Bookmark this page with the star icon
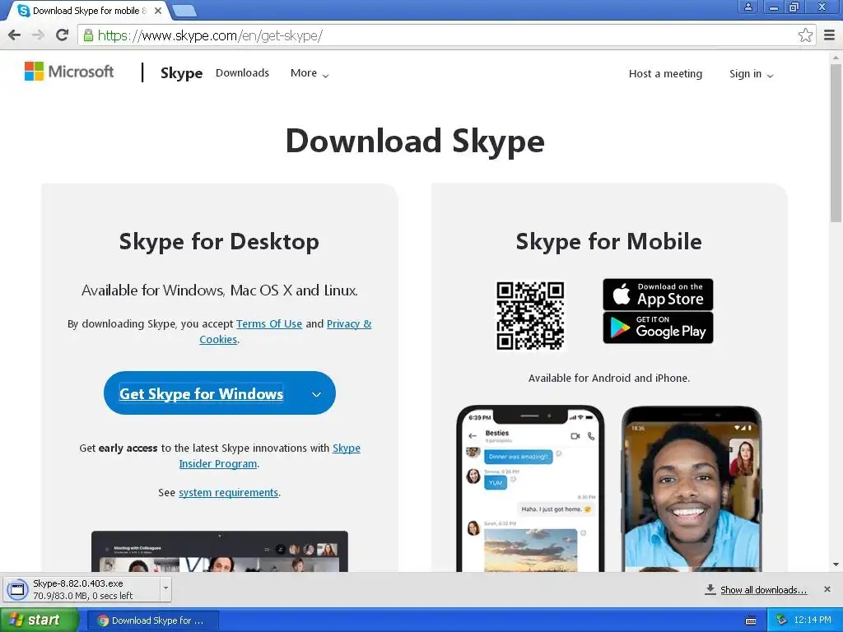843x632 pixels. tap(805, 35)
